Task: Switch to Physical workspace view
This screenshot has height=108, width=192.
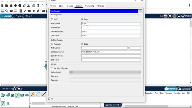Action: 18,16
